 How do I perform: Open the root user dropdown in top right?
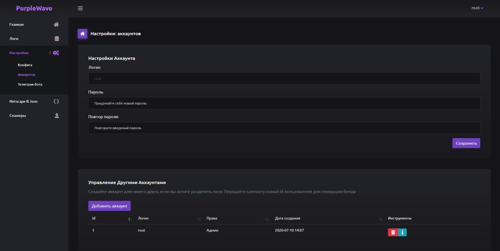click(477, 8)
